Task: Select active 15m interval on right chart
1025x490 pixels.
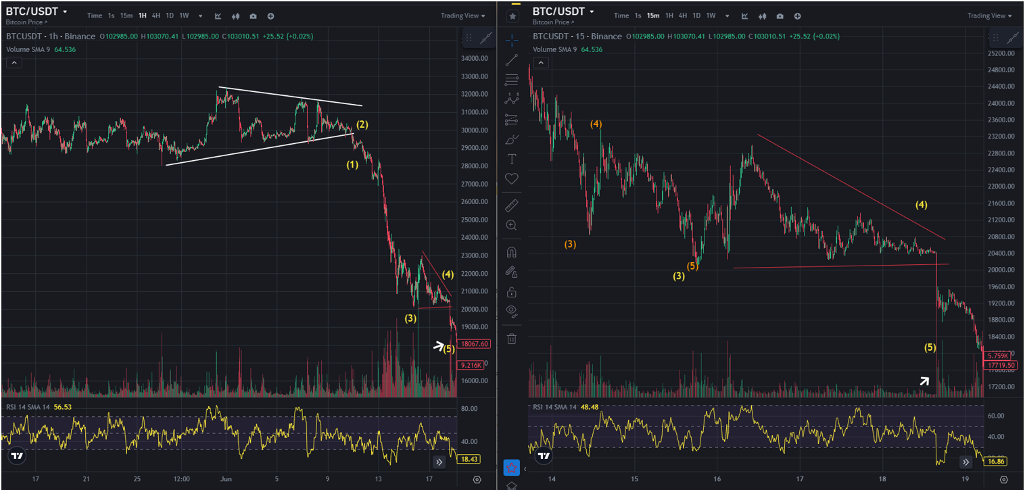Action: (653, 16)
